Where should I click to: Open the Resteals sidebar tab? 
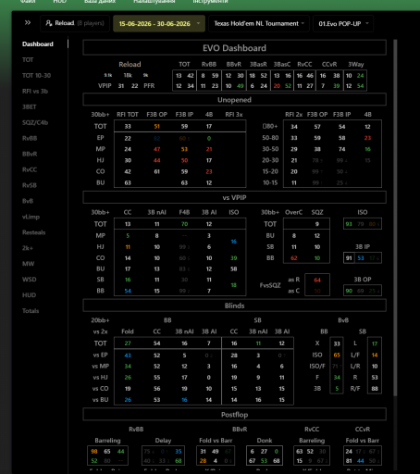[x=33, y=232]
